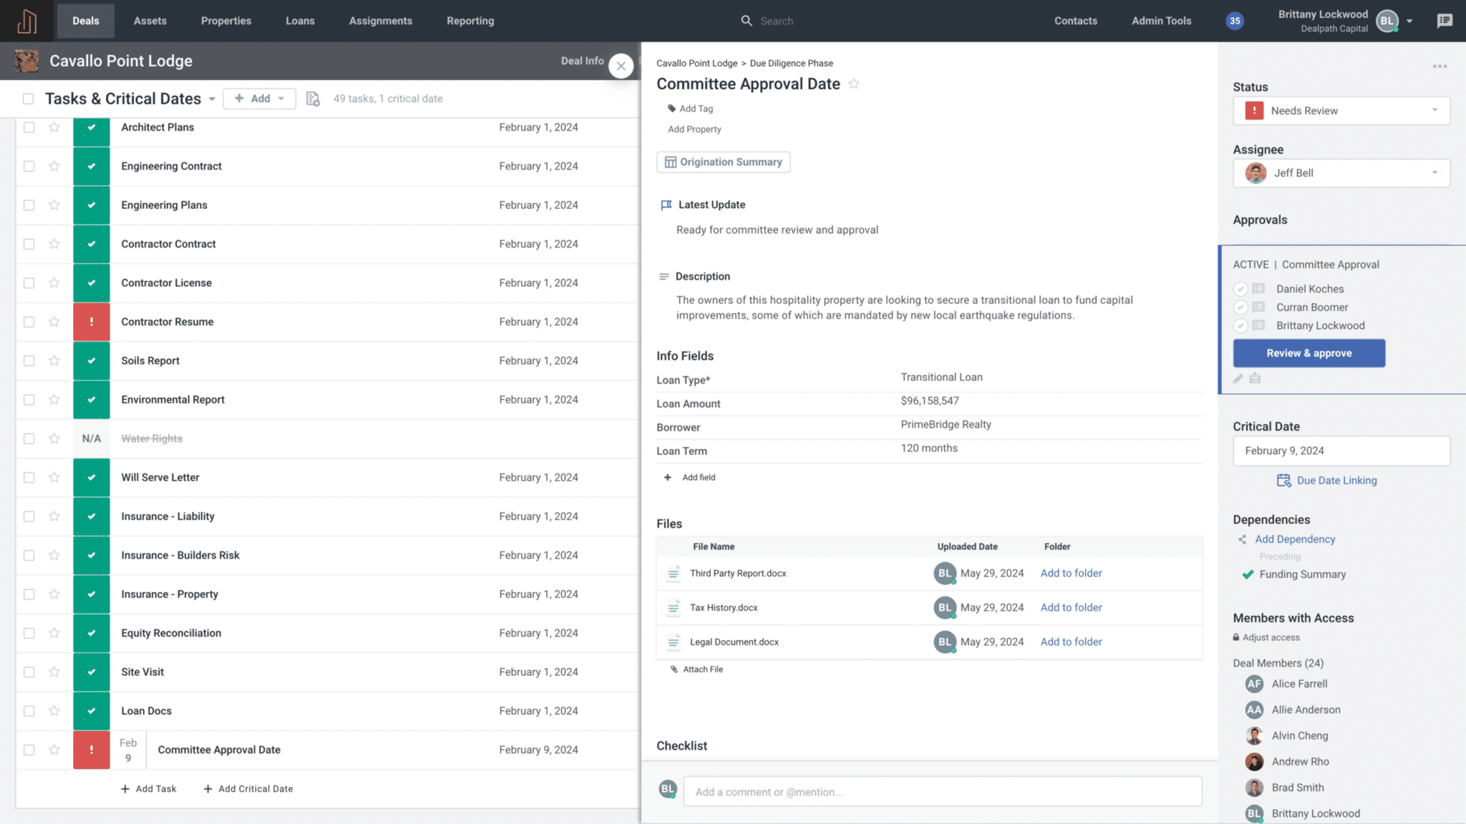This screenshot has height=824, width=1466.
Task: Click the Review & approve button
Action: tap(1309, 353)
